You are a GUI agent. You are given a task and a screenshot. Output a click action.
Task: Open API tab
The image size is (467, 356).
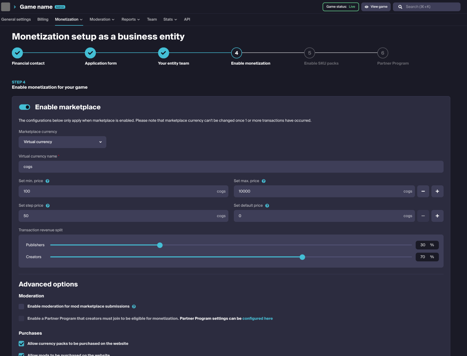tap(187, 19)
